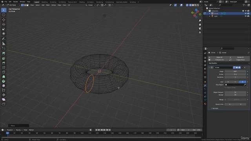
Task: Adjust the Steps Viewport value field
Action: pyautogui.click(x=235, y=92)
